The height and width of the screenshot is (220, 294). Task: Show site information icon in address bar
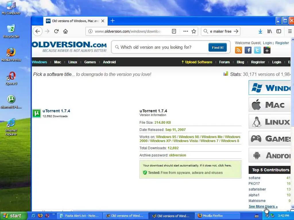[90, 31]
